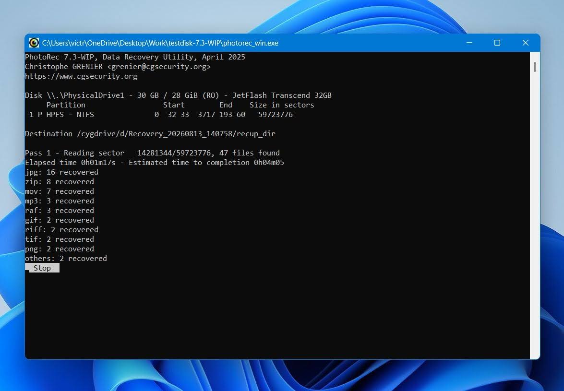Click the https://www.cgsecurity.org URL text
564x391 pixels.
(81, 76)
